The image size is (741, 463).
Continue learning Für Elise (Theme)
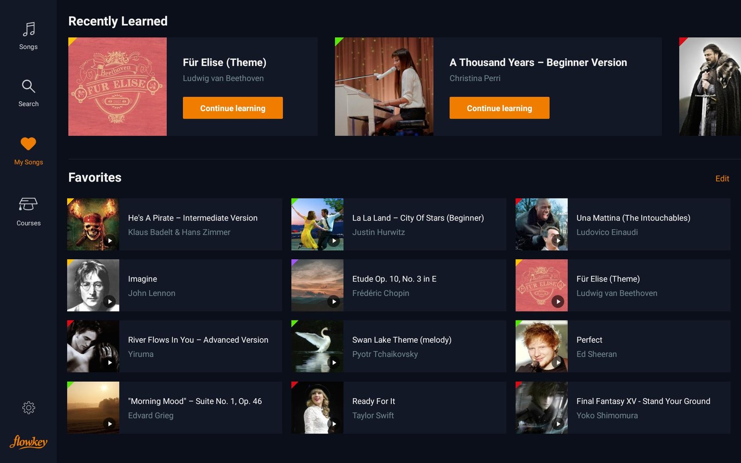point(232,108)
